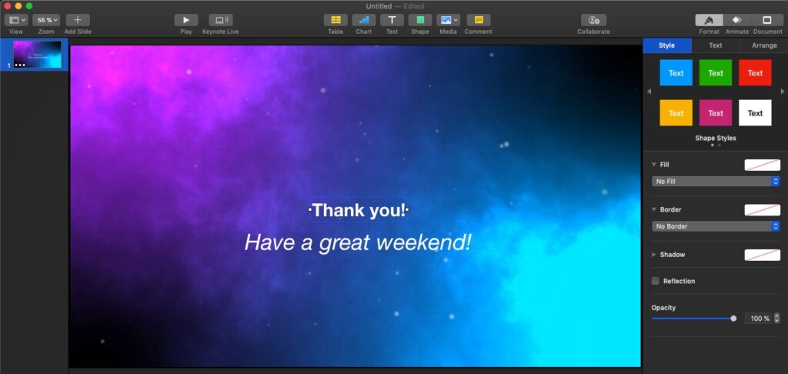The image size is (788, 374).
Task: Open the Animate inspector
Action: click(x=736, y=20)
